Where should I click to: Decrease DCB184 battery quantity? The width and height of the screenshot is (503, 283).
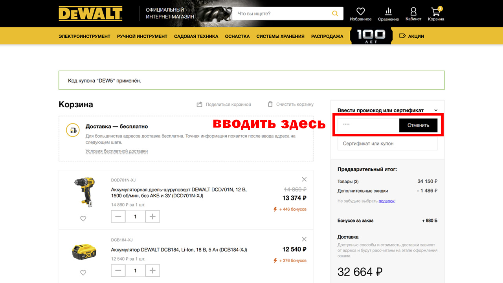tap(118, 270)
